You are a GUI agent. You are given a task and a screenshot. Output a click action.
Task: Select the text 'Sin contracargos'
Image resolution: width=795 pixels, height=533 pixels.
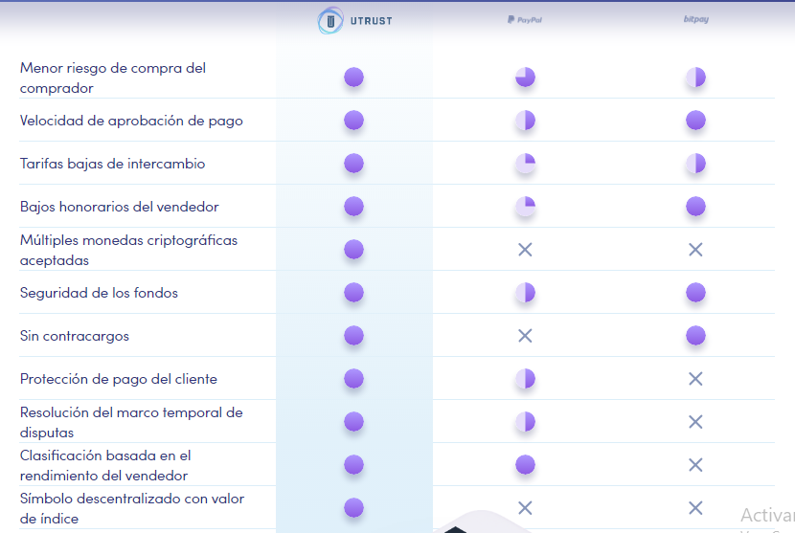click(x=75, y=336)
